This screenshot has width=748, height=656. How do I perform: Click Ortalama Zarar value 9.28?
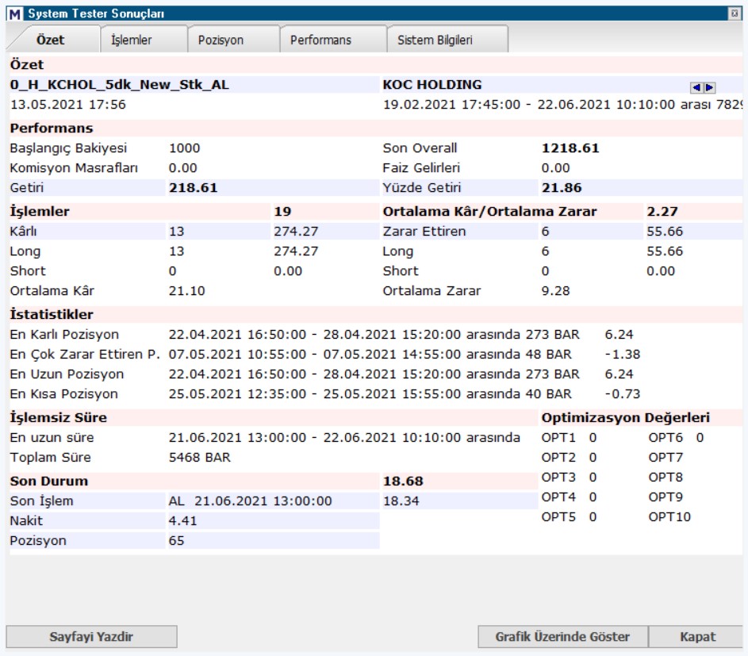click(x=555, y=290)
